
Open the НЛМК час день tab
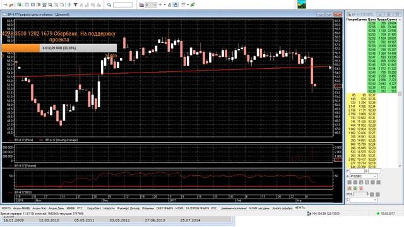click(259, 208)
